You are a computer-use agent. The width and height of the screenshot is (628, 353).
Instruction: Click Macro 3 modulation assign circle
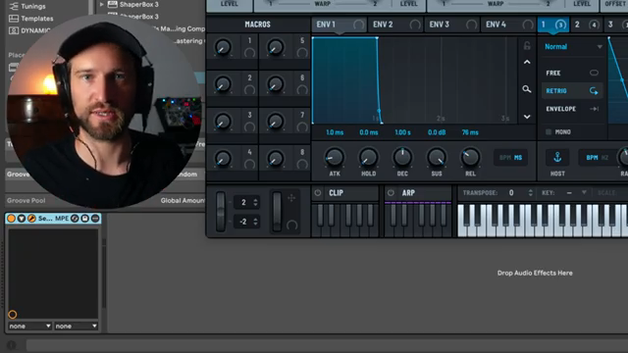[249, 127]
